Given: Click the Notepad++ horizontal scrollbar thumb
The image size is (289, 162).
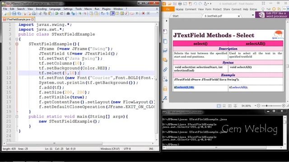Looking at the screenshot, I should pyautogui.click(x=54, y=143).
